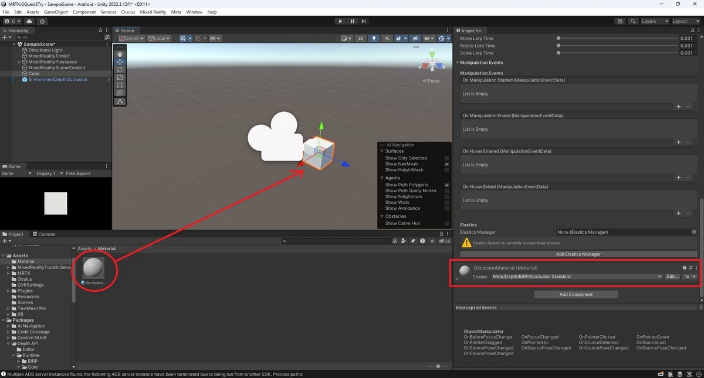Toggle scene audio in Scene view toolbar

click(x=387, y=38)
